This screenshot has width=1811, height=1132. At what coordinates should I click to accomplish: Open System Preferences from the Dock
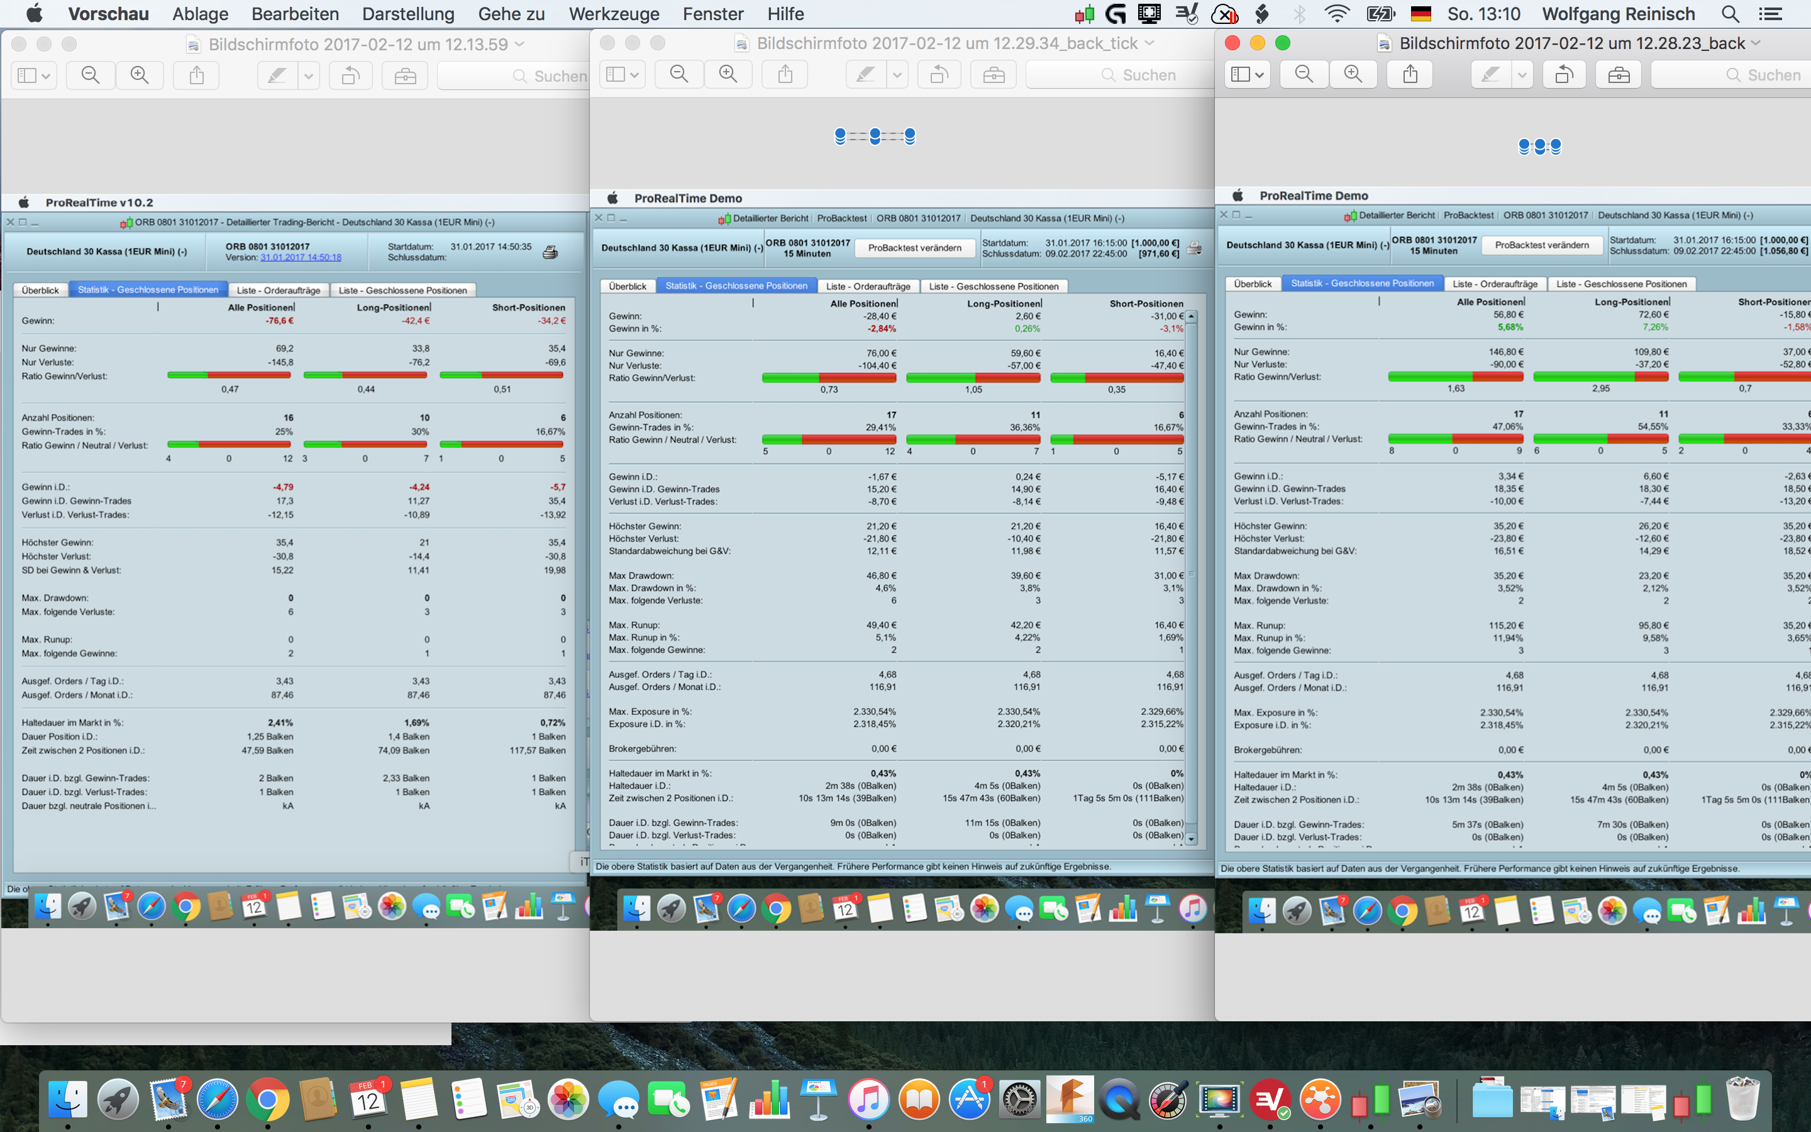tap(1020, 1101)
